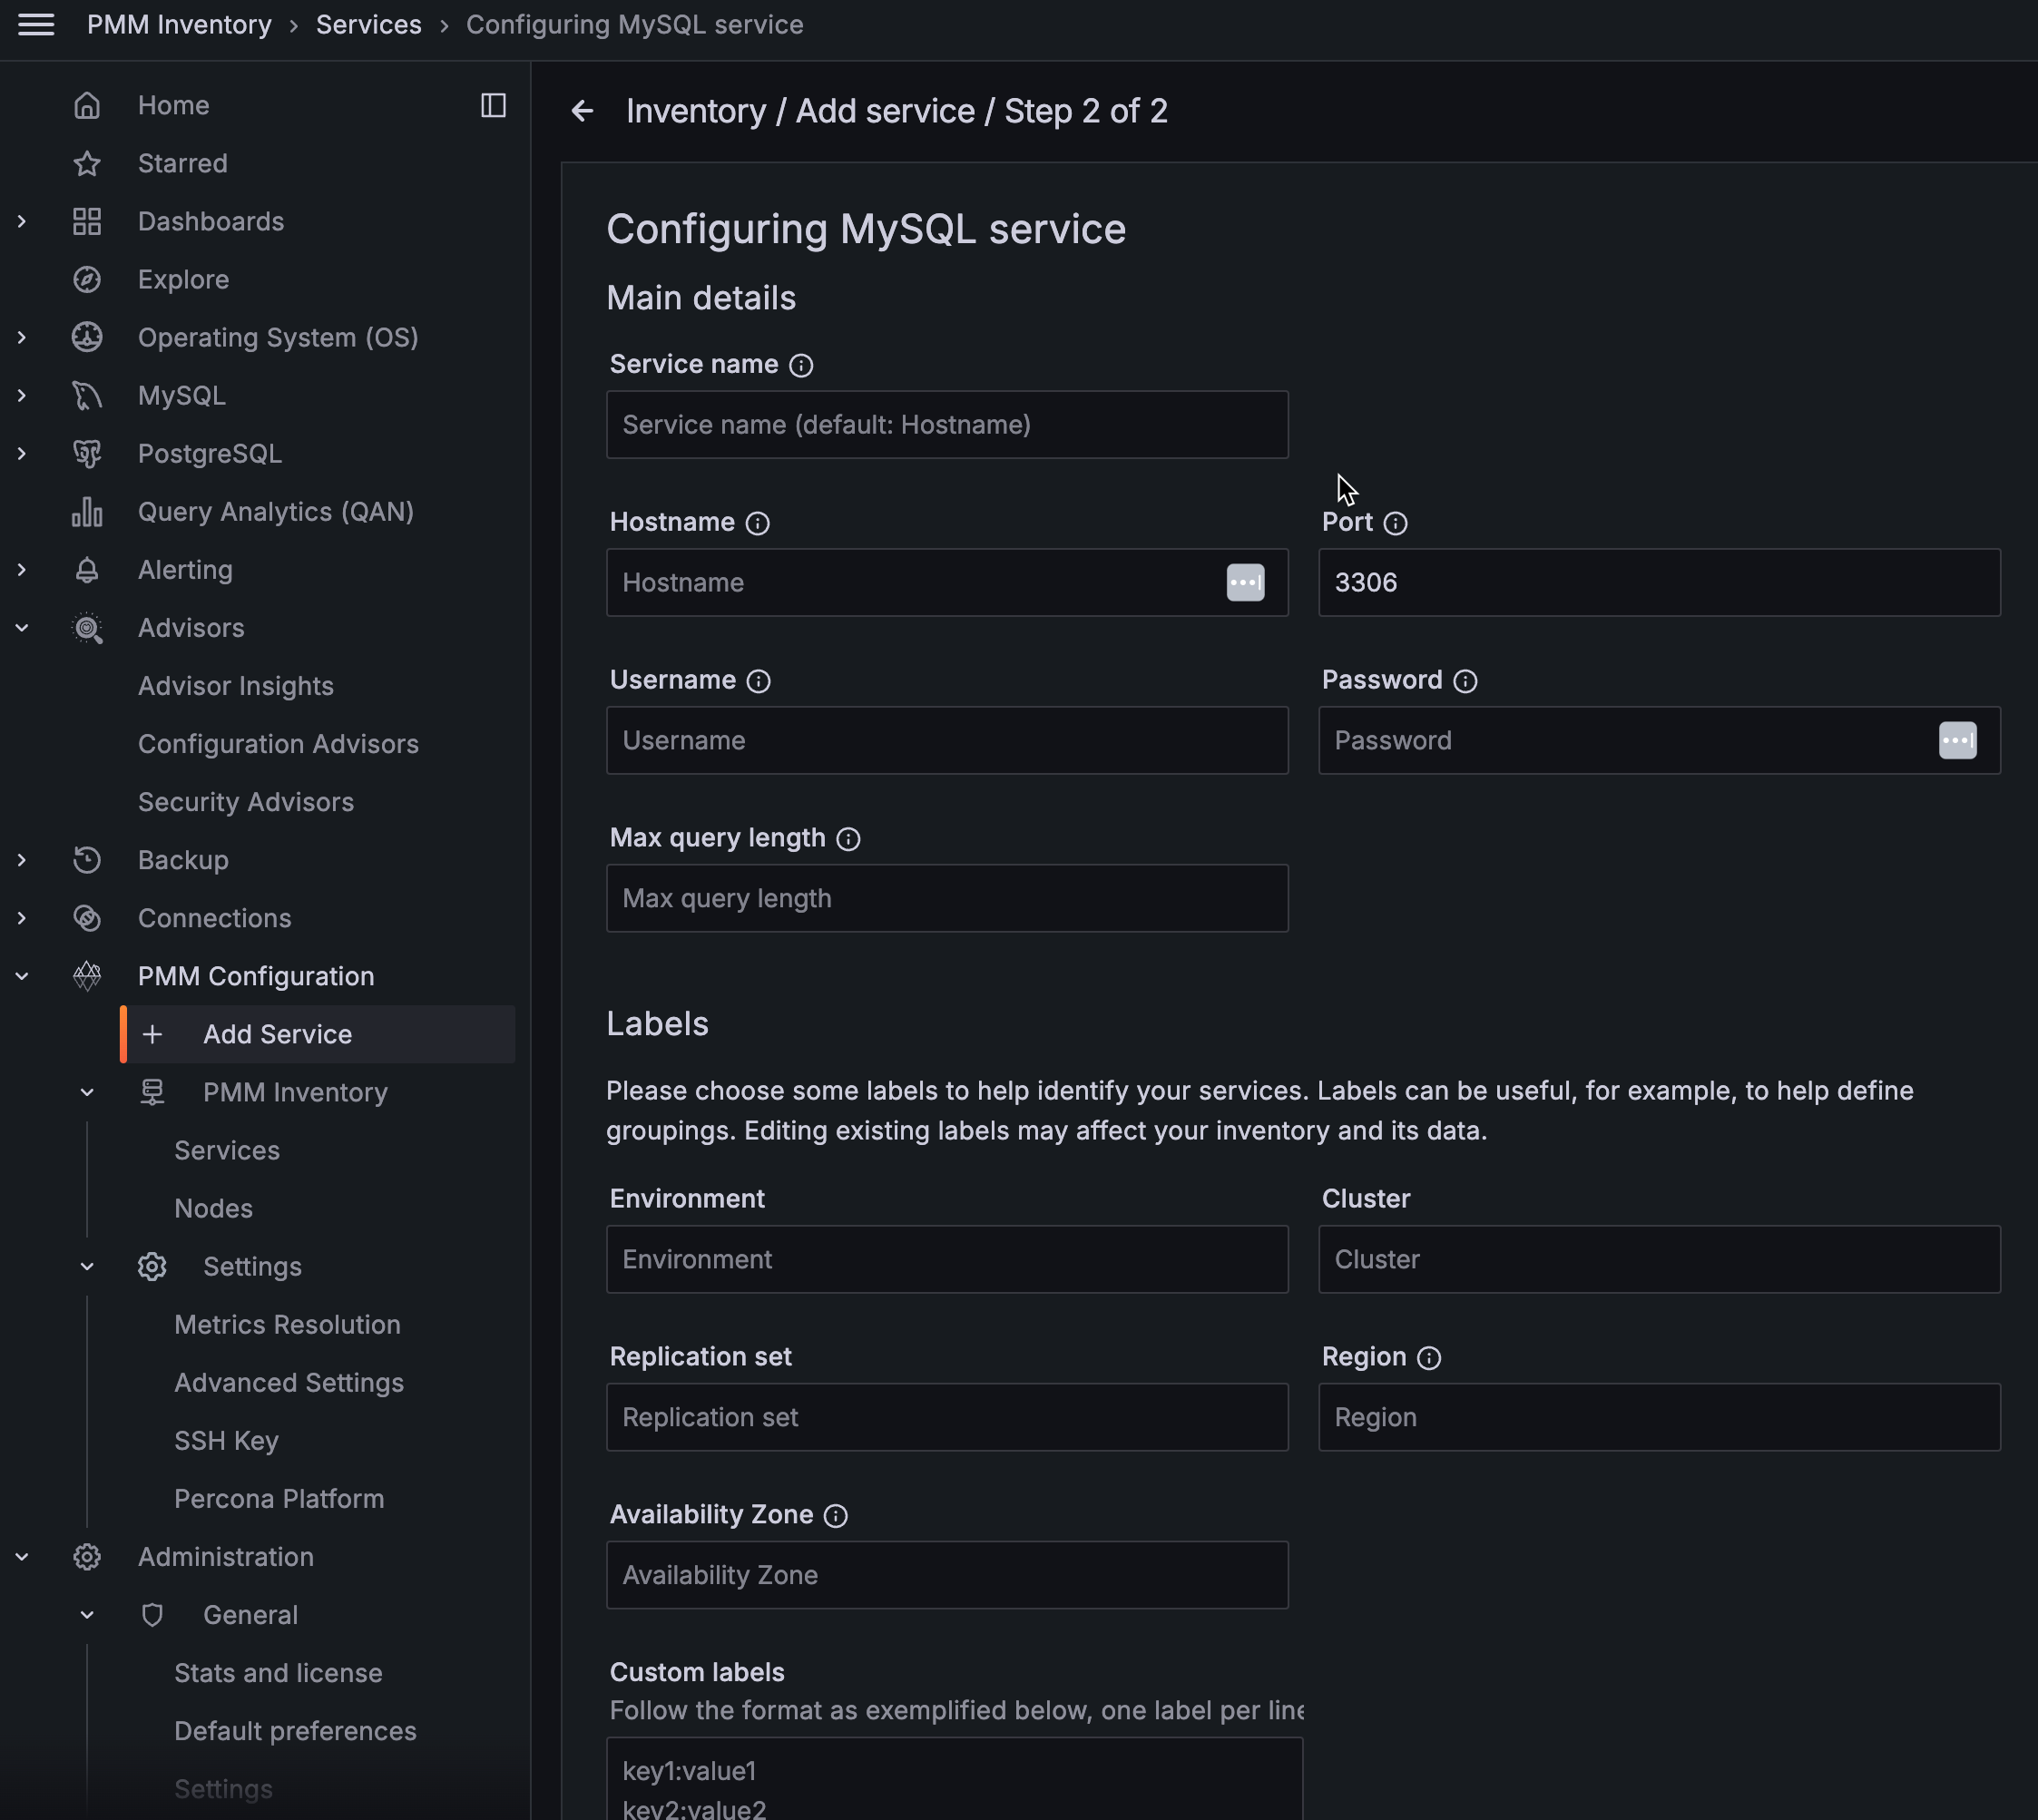This screenshot has height=1820, width=2038.
Task: Open Query Analytics via the chart icon
Action: pos(87,511)
